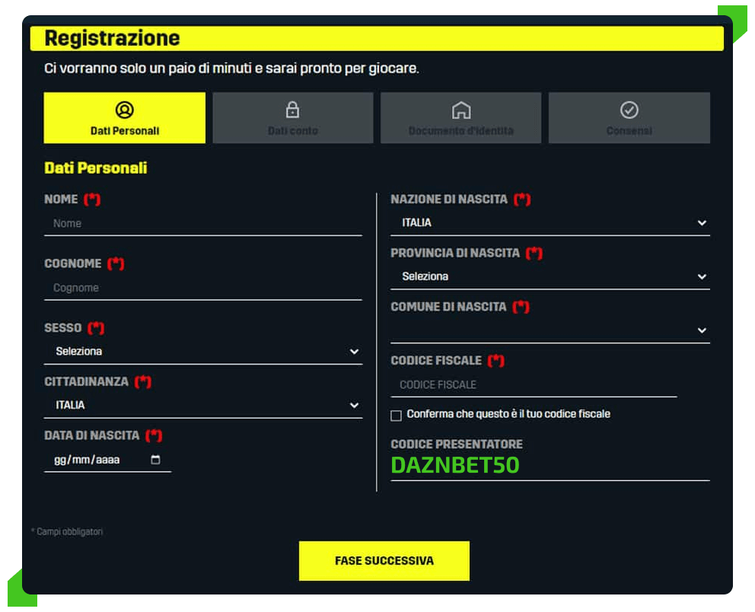Click into the Cognome text field
The image size is (755, 612).
point(202,288)
